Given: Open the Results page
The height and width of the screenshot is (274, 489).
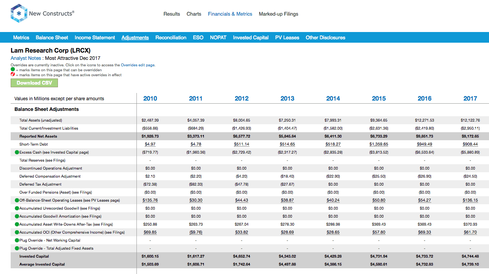Looking at the screenshot, I should [172, 14].
